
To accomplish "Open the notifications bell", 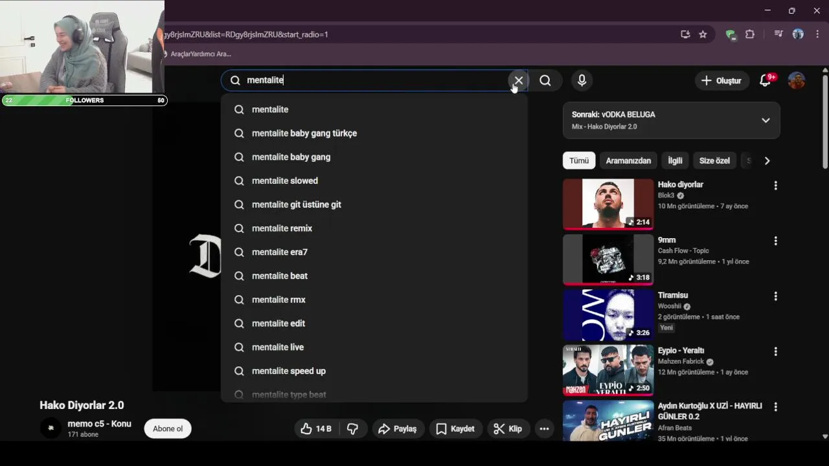I will tap(766, 80).
